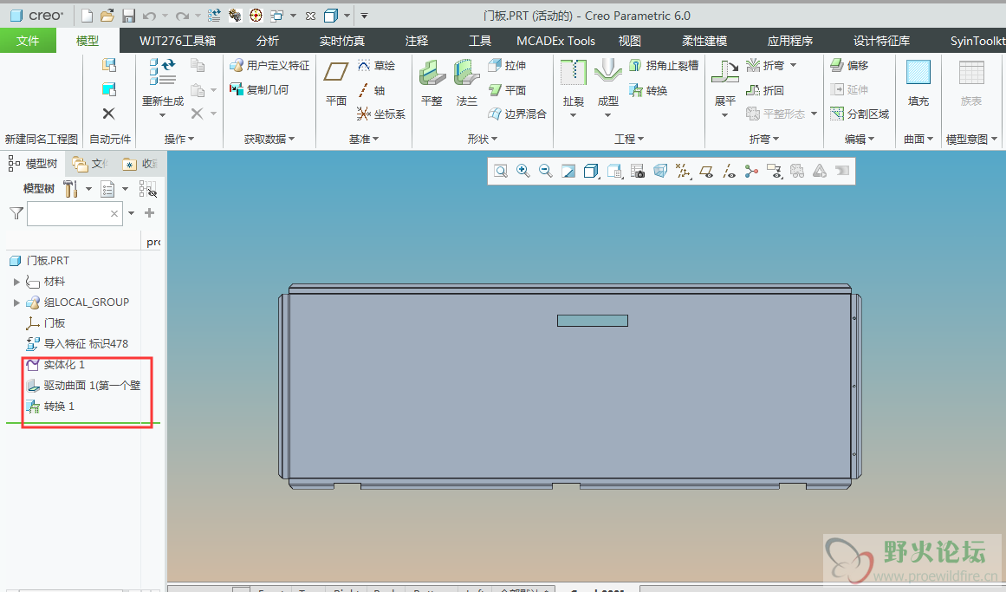The height and width of the screenshot is (592, 1006).
Task: Select the Sketch (草绘) tool
Action: 377,66
